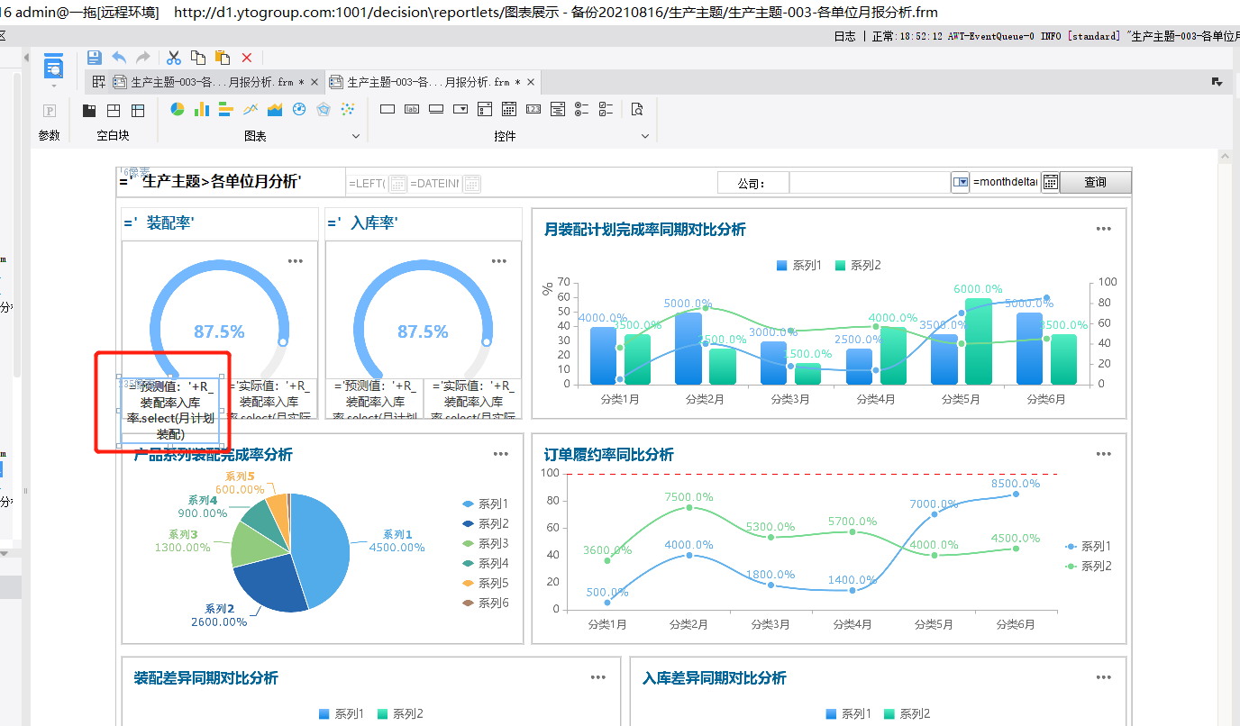
Task: Insert a line chart from 图表
Action: [x=251, y=109]
